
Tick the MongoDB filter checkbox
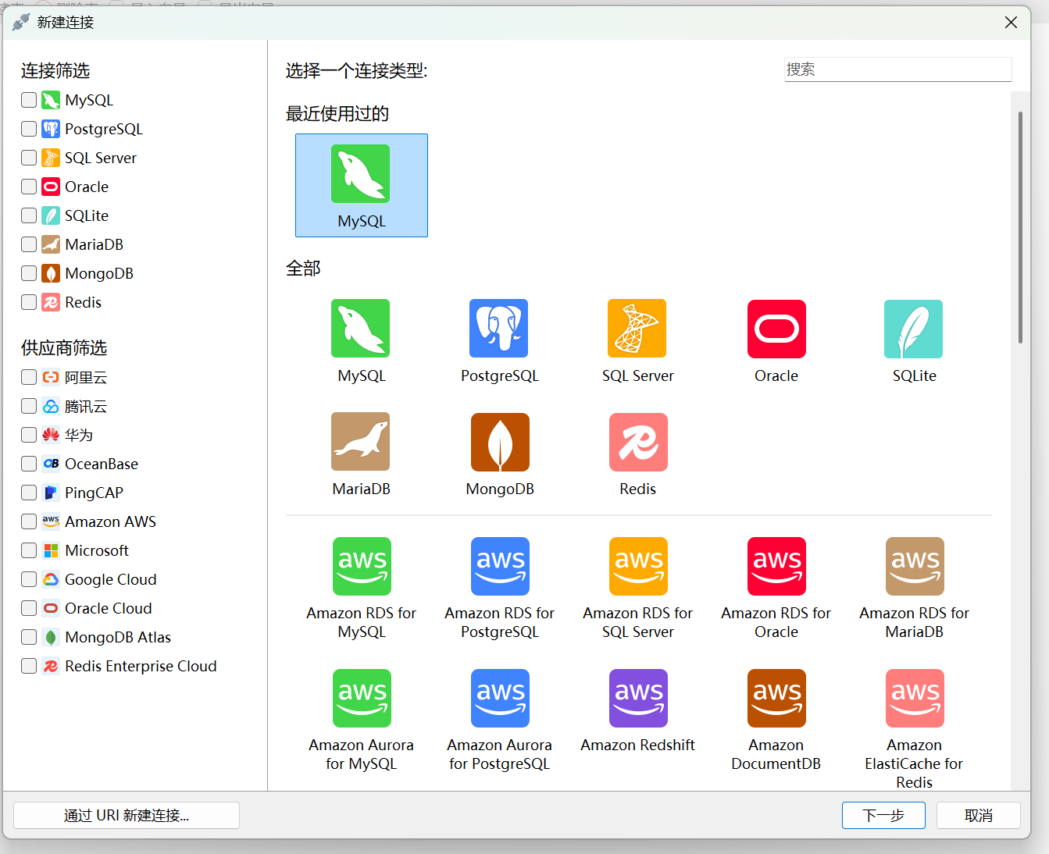click(x=29, y=273)
